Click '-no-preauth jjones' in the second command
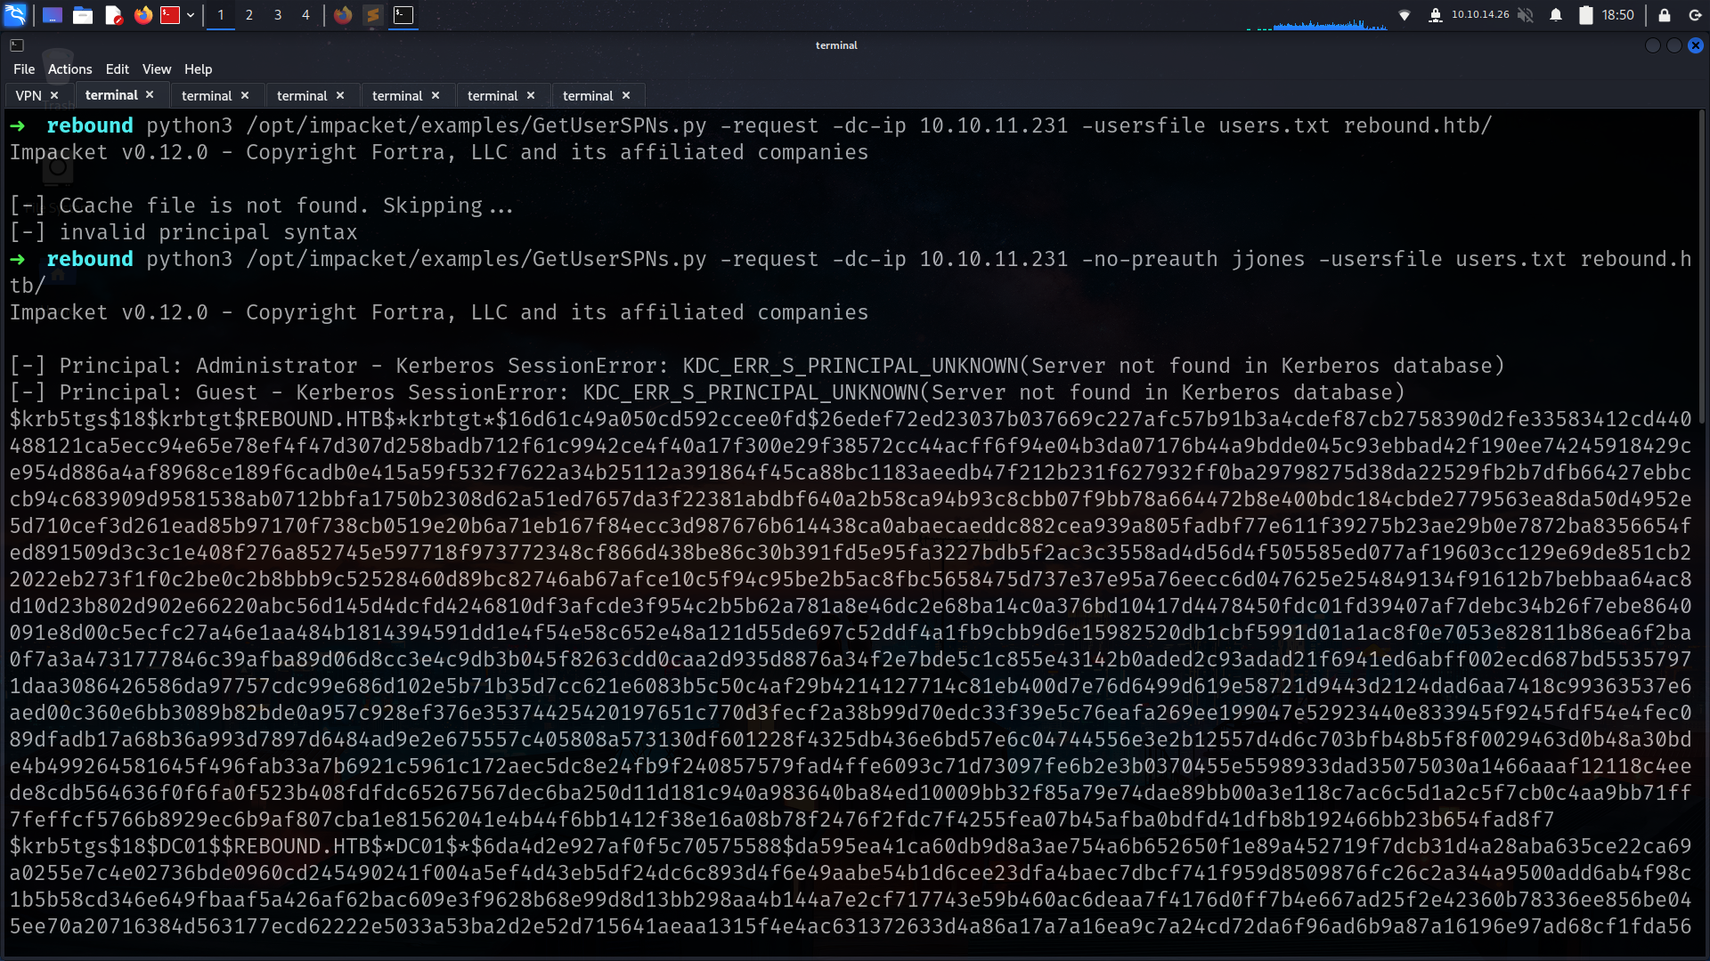 1193,259
